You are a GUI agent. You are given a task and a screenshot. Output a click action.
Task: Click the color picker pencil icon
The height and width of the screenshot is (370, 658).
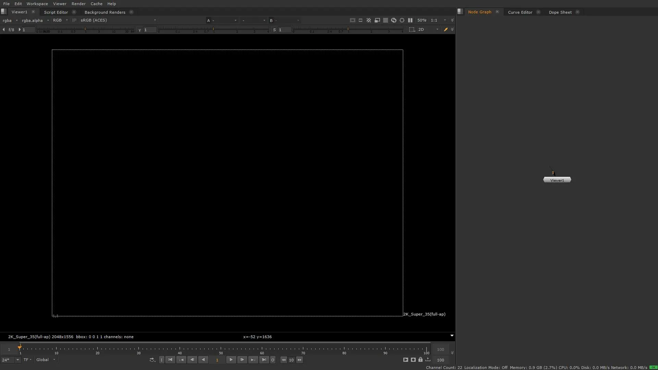point(446,30)
